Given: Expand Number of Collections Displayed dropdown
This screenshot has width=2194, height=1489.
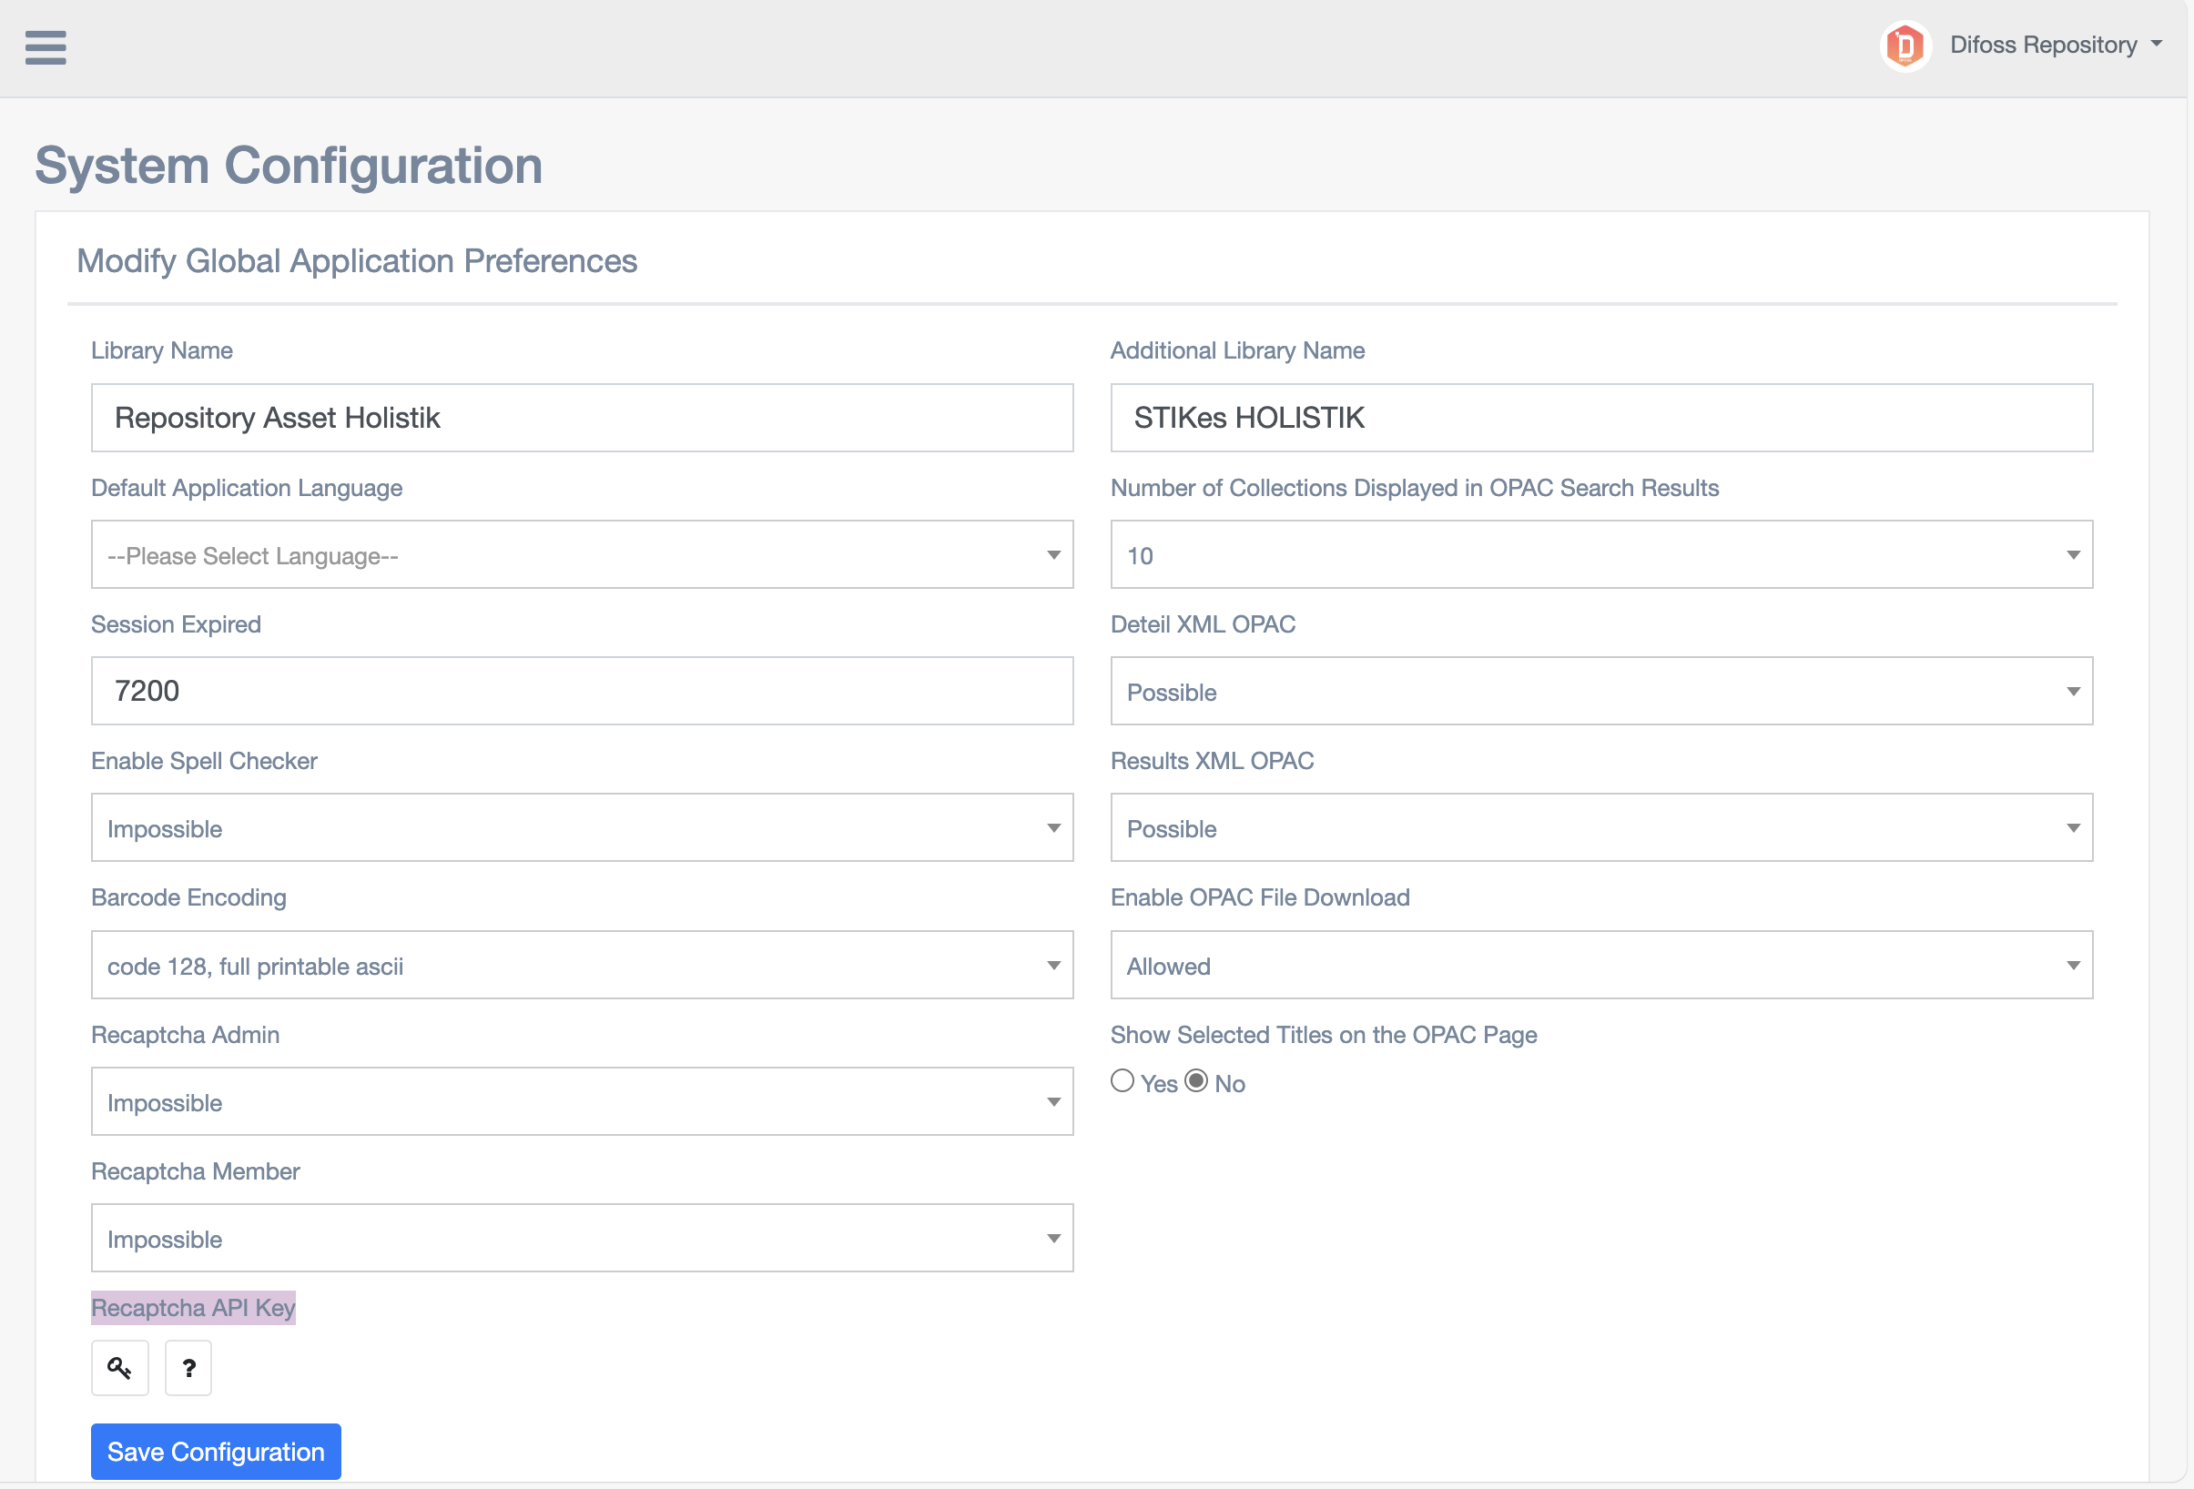Looking at the screenshot, I should click(x=1601, y=555).
